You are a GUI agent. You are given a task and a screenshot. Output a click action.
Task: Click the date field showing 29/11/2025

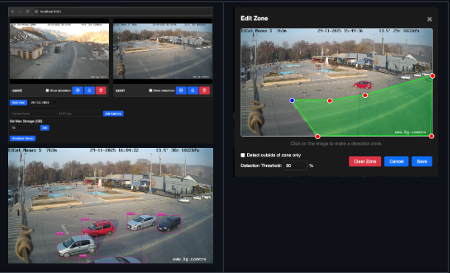point(43,102)
